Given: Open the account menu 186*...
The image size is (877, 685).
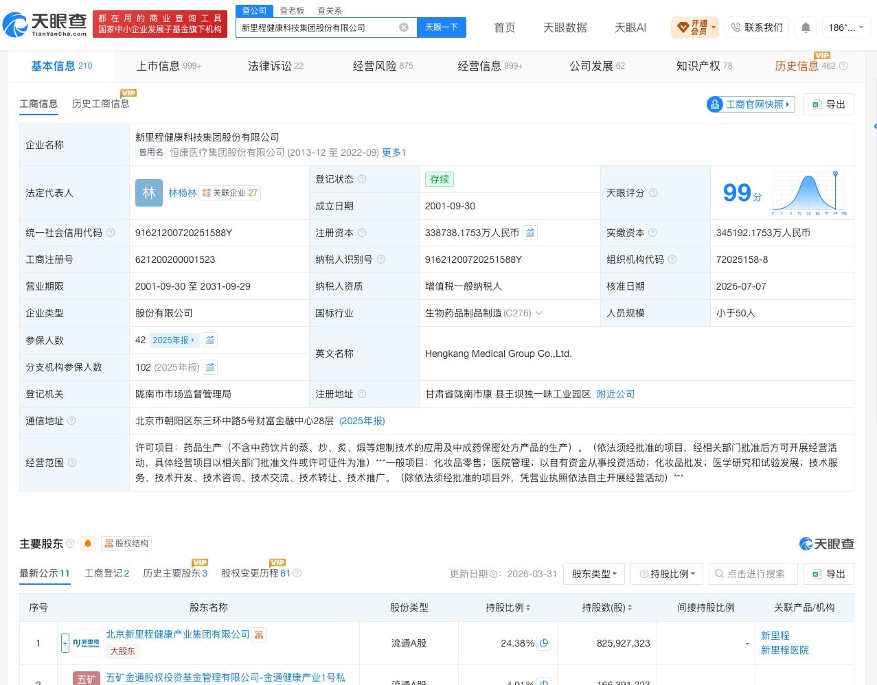Looking at the screenshot, I should tap(845, 27).
